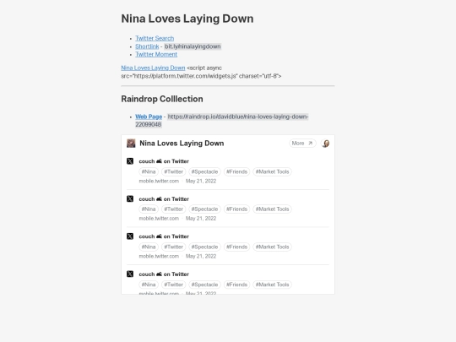Select #Friends tag in third bookmark

coord(236,247)
